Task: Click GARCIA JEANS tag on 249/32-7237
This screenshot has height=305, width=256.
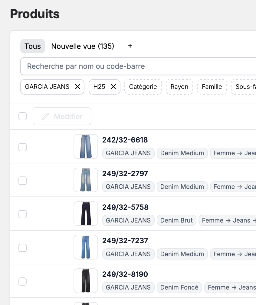Action: 128,254
